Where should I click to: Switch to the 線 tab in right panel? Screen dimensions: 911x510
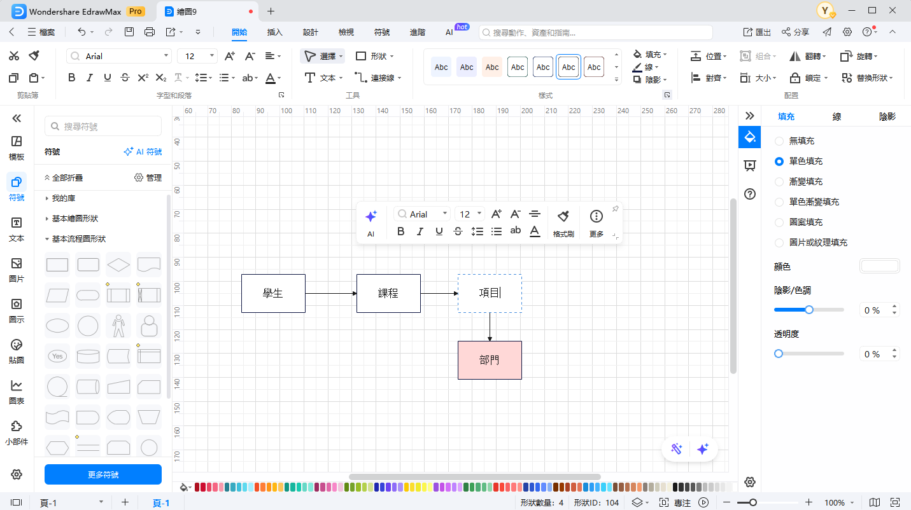[837, 116]
